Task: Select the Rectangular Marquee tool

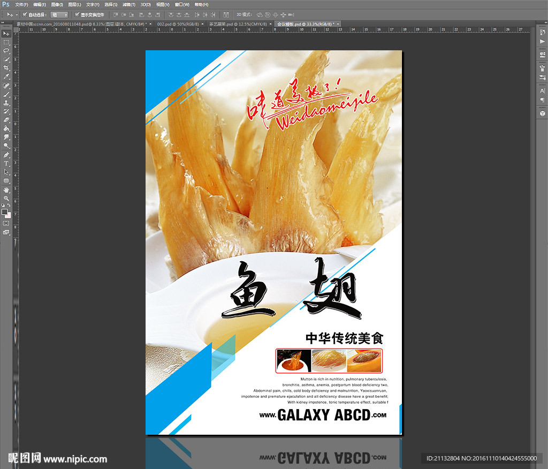Action: (6, 42)
